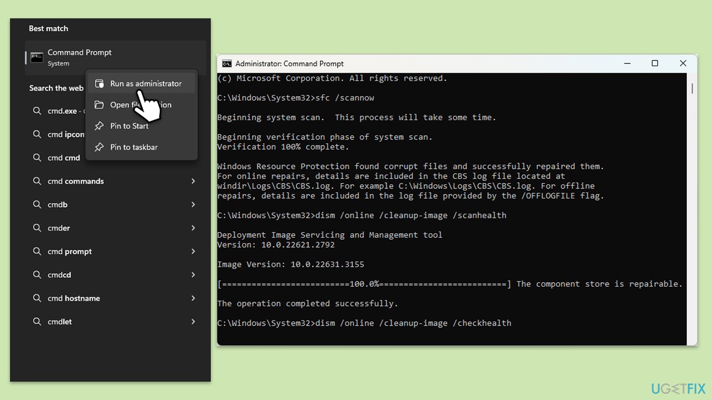Expand the cmder suggestion chevron
The image size is (712, 400).
pos(193,228)
